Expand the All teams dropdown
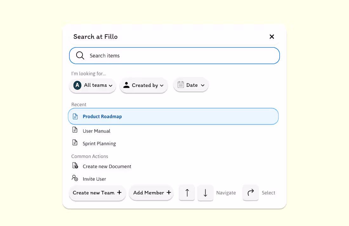This screenshot has width=349, height=226. click(x=93, y=85)
